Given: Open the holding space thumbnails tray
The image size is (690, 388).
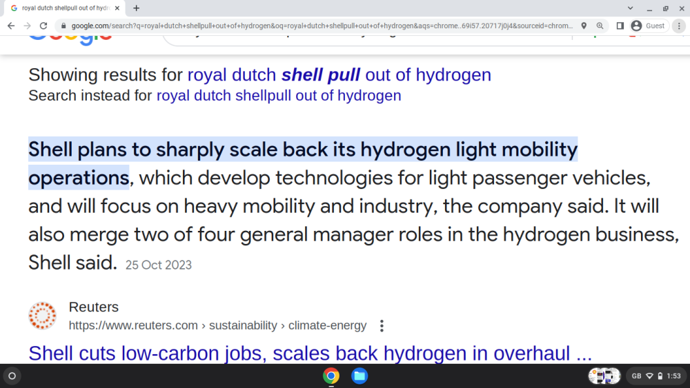Looking at the screenshot, I should point(604,376).
